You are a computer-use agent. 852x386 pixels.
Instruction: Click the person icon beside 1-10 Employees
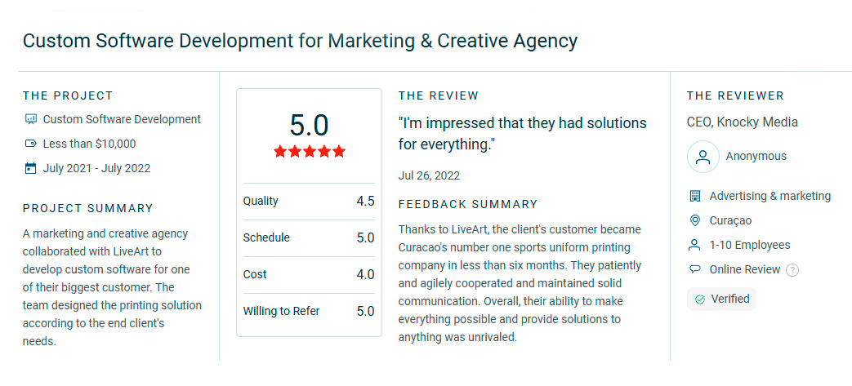click(x=694, y=245)
